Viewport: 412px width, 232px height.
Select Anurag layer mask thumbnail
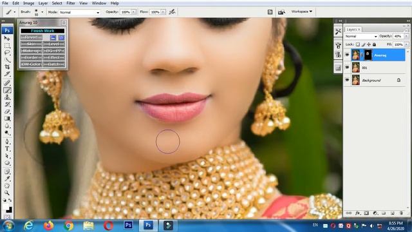(368, 55)
